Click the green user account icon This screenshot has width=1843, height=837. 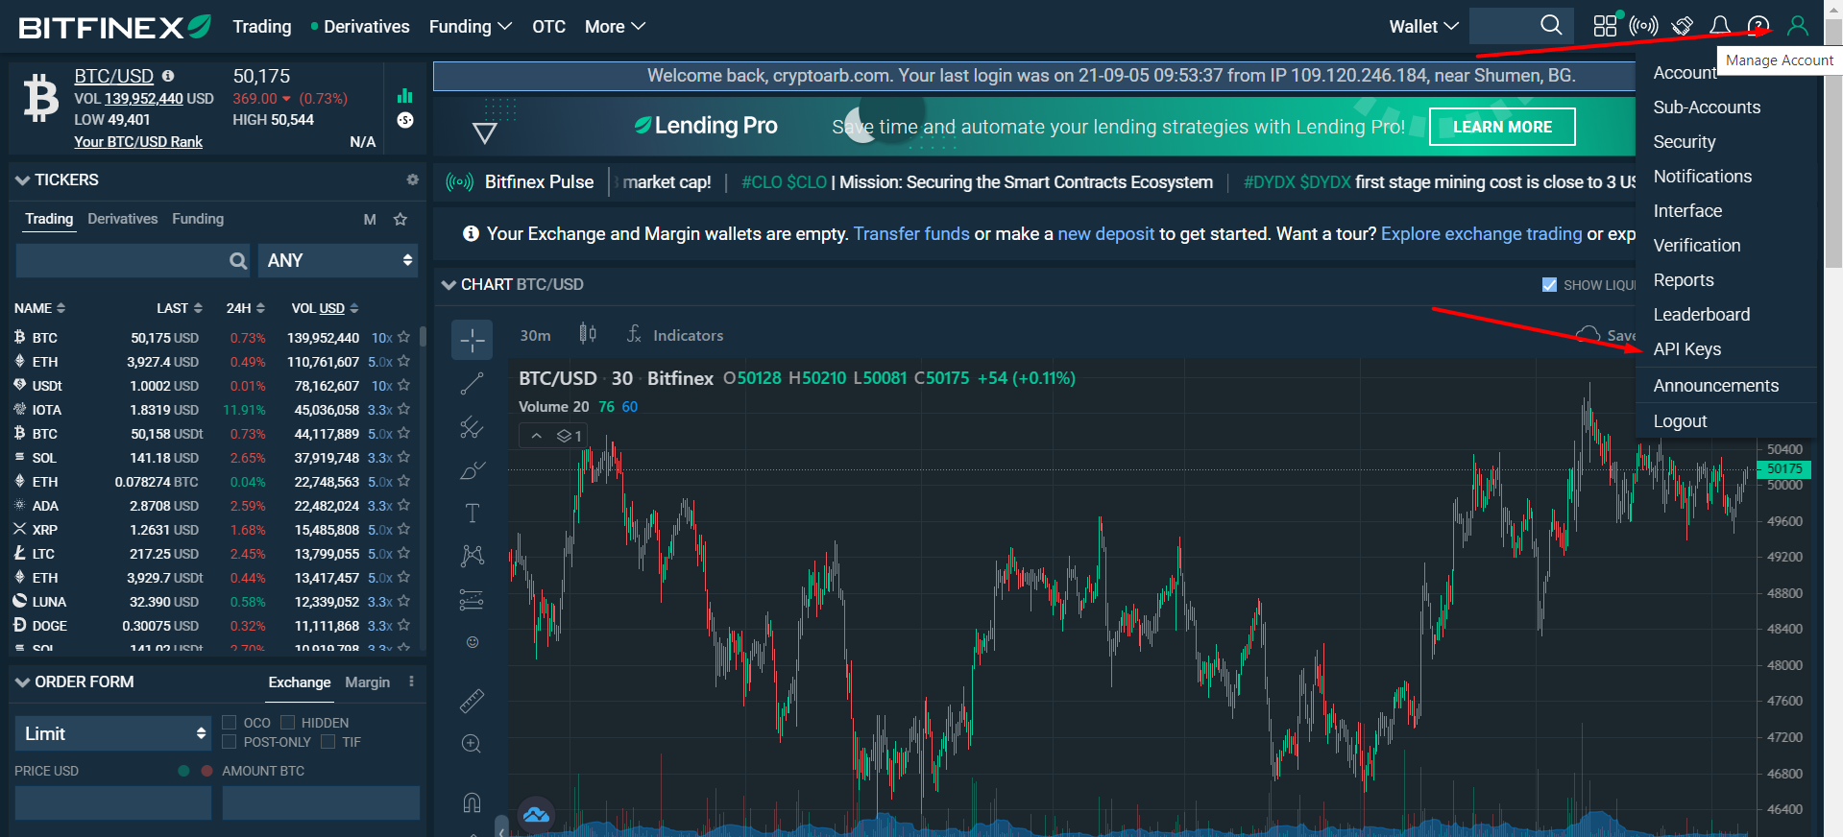click(1798, 26)
